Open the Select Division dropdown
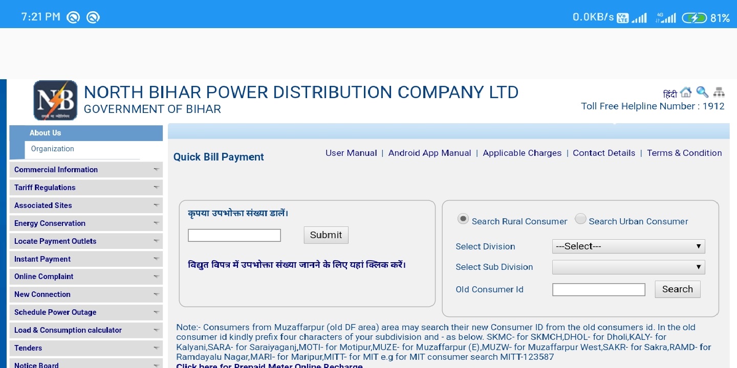The height and width of the screenshot is (368, 737). tap(628, 246)
